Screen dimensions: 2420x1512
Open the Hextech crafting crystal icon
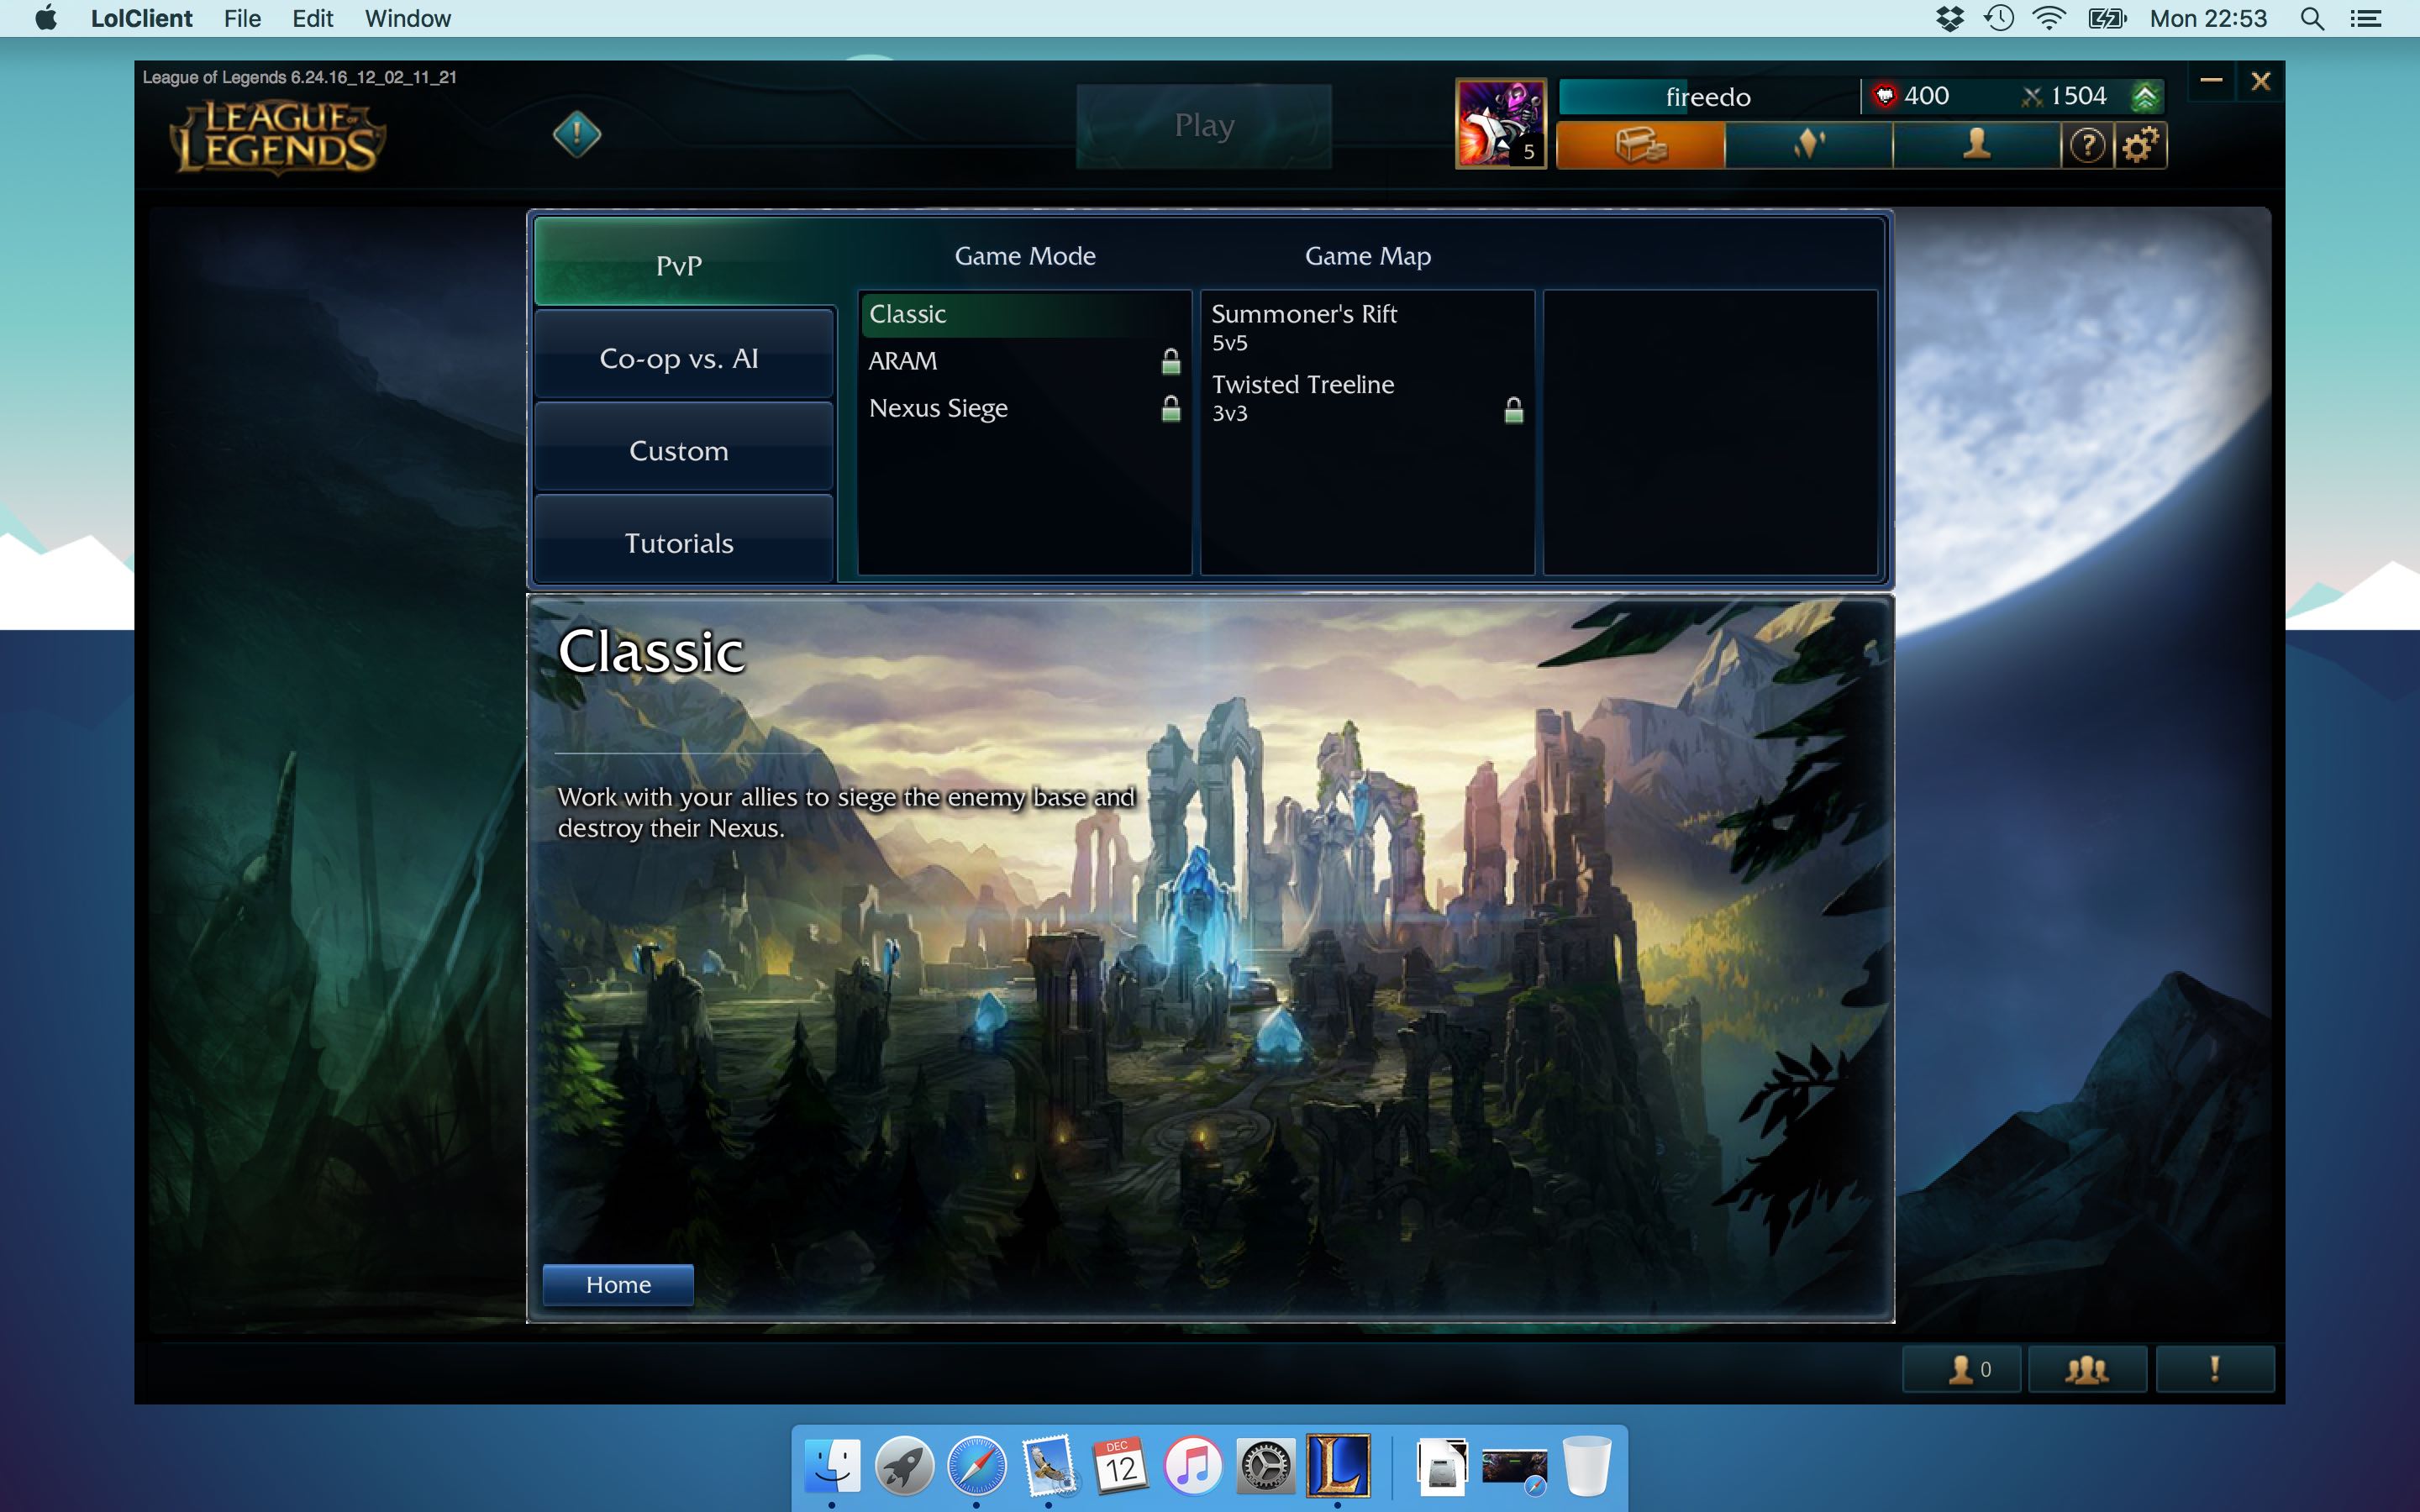[1808, 146]
